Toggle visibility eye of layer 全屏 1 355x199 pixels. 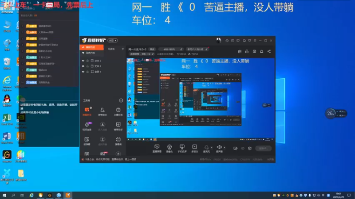(83, 72)
